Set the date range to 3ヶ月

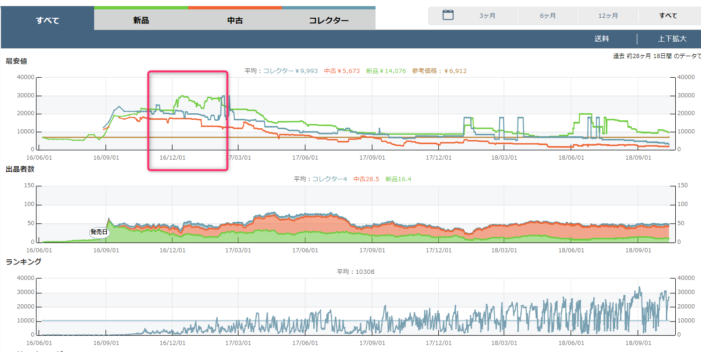point(487,16)
